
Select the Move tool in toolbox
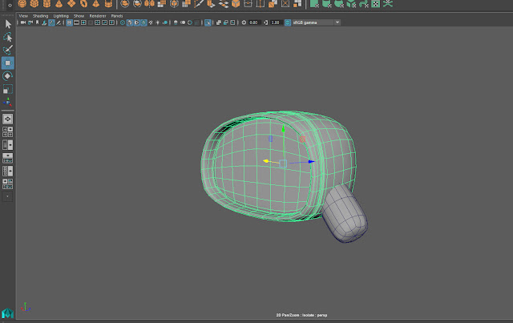coord(8,63)
